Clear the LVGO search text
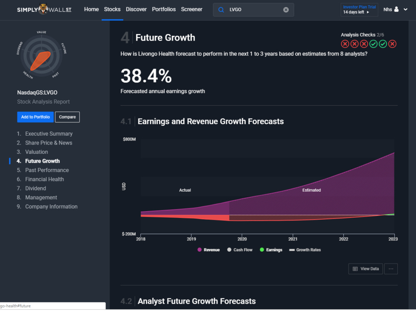 click(x=286, y=10)
